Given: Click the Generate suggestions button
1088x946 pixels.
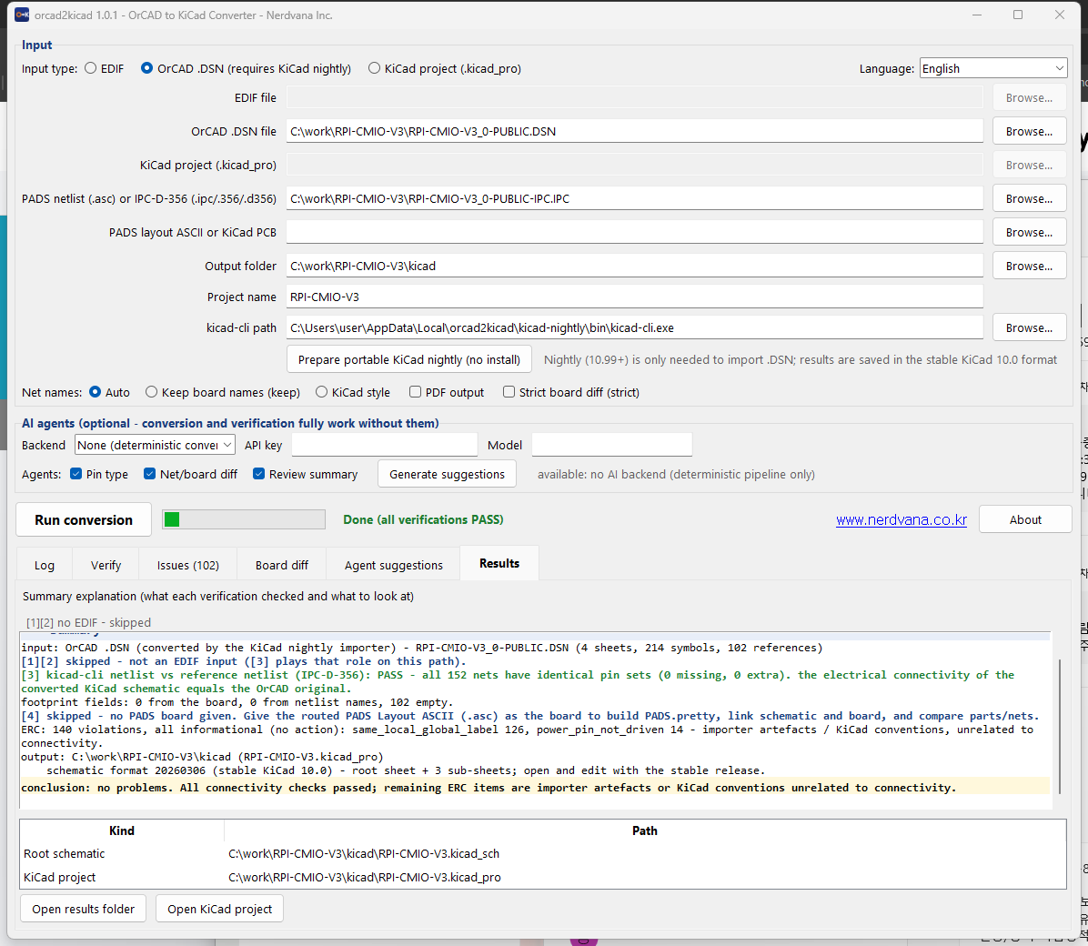Looking at the screenshot, I should [x=447, y=474].
